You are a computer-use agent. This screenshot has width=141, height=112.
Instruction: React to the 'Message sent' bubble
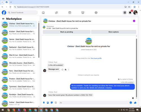tap(62, 69)
